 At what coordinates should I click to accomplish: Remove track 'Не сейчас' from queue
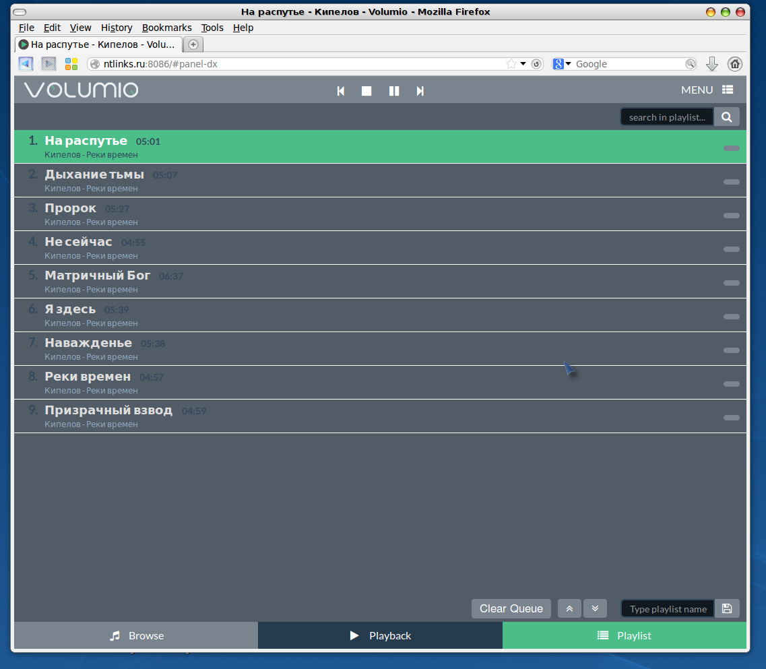pyautogui.click(x=732, y=249)
